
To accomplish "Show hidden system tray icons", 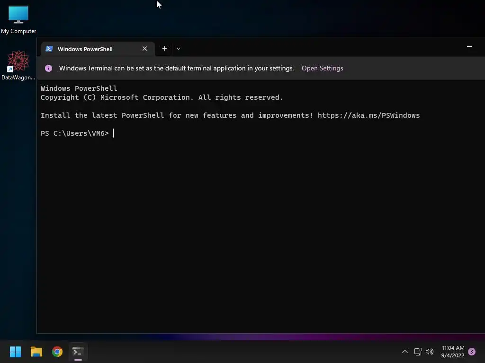I will click(x=405, y=352).
